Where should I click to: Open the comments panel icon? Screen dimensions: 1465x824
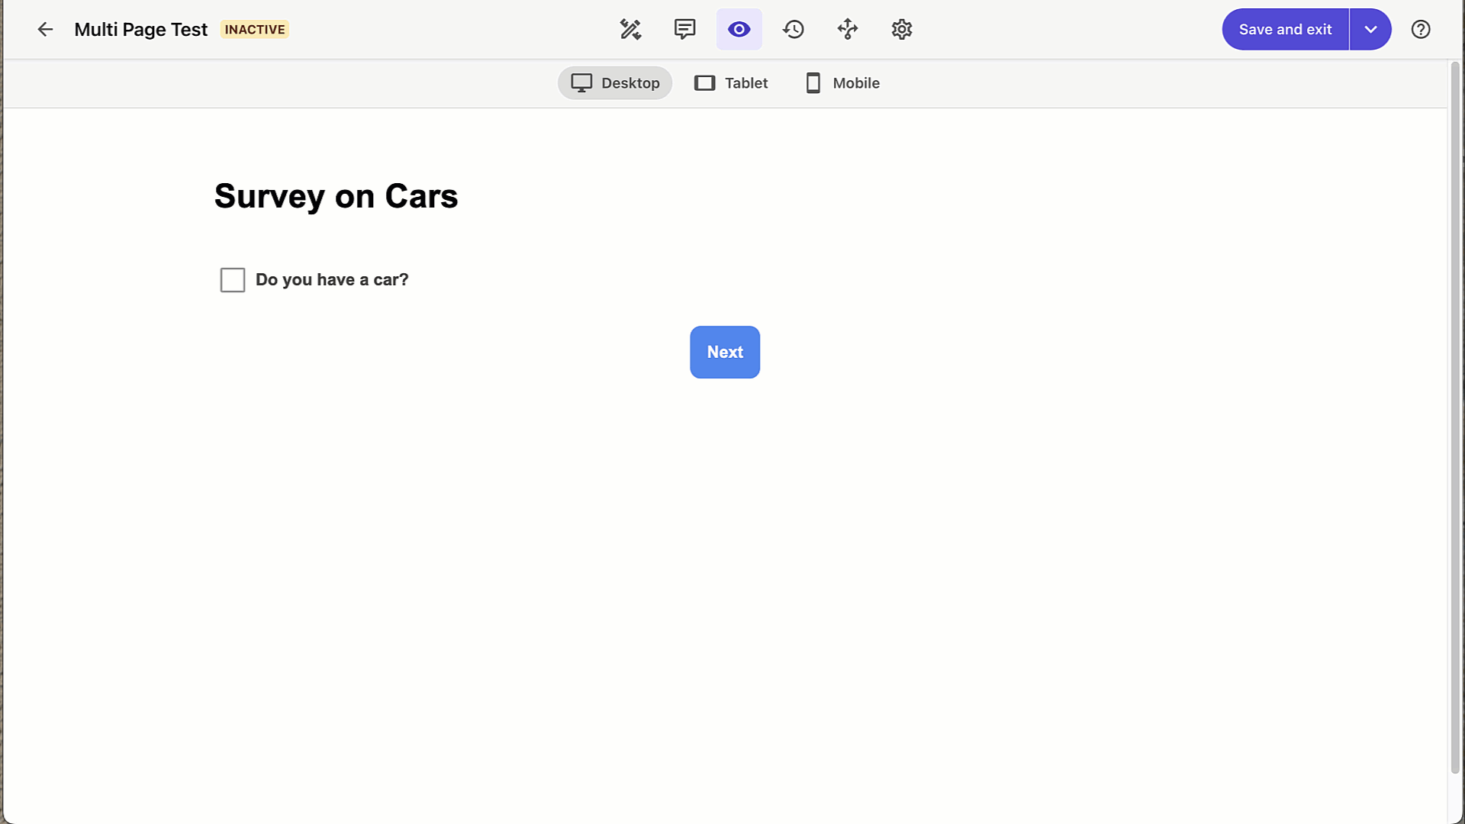tap(684, 29)
